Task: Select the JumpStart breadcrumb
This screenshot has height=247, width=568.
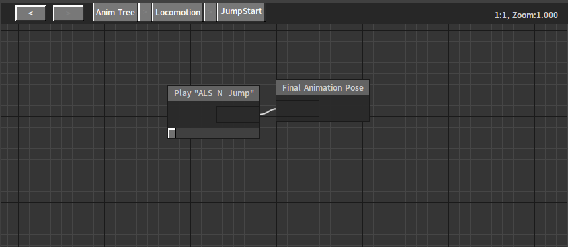Action: [241, 12]
